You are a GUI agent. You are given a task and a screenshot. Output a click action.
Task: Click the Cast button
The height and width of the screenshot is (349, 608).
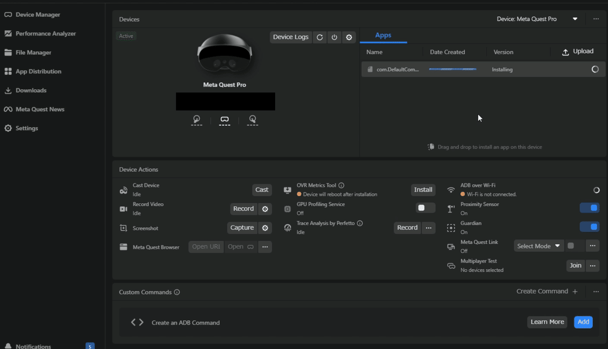[262, 190]
